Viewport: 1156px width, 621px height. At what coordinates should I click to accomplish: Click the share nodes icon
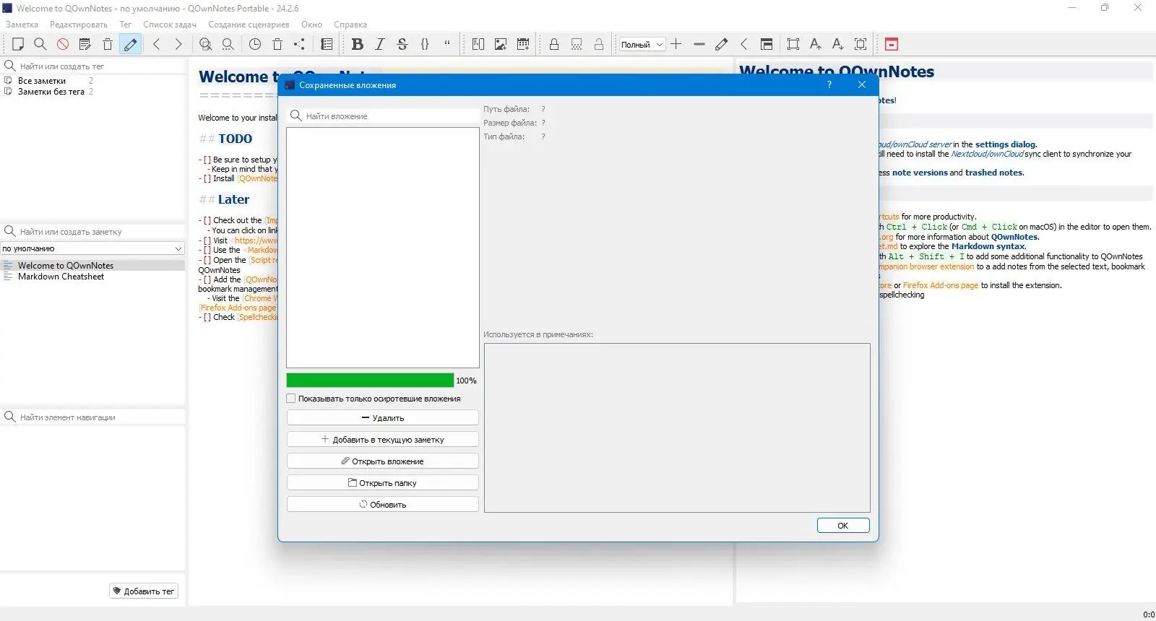click(300, 44)
